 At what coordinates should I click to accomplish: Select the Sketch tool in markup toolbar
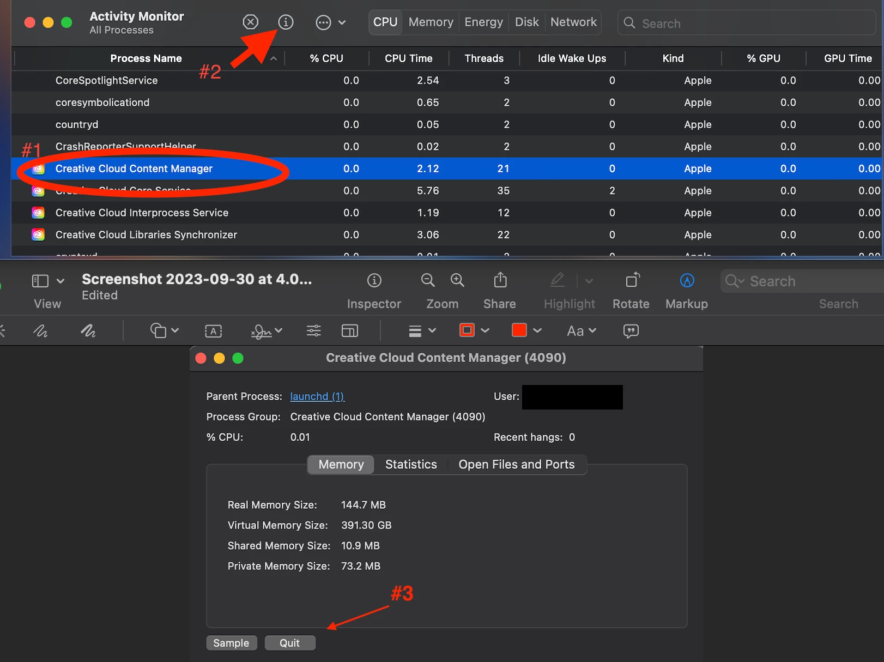(40, 330)
